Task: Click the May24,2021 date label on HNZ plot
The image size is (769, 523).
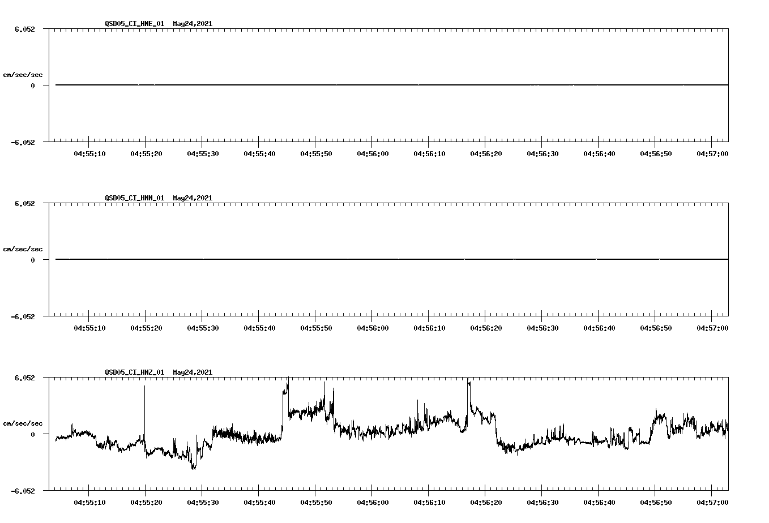Action: (x=192, y=372)
